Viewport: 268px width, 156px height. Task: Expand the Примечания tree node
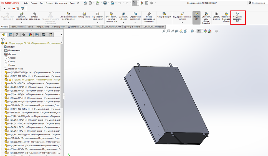tap(2, 50)
